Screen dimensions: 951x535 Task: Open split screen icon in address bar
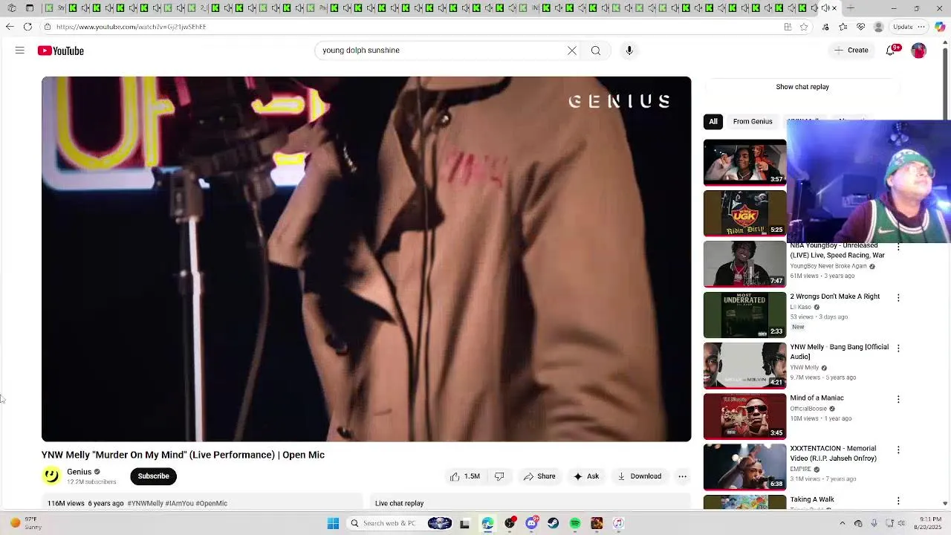788,27
